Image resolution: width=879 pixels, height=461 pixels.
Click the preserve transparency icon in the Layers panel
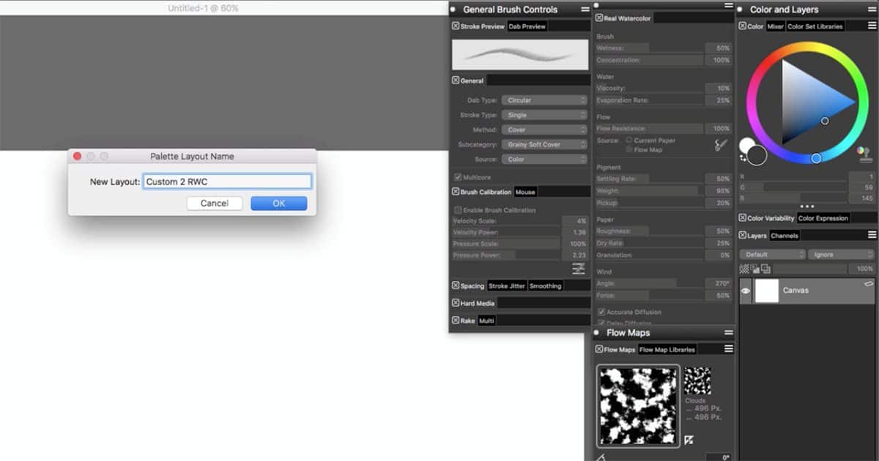(743, 268)
